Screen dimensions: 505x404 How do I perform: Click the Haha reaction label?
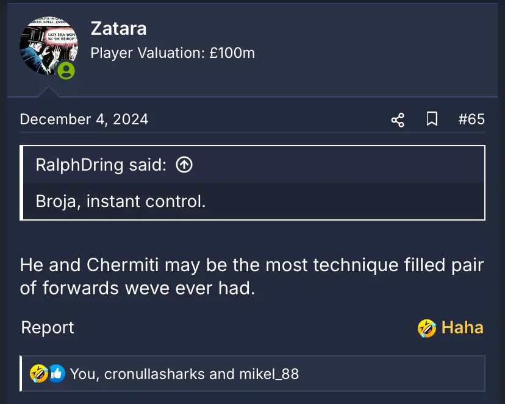point(462,327)
